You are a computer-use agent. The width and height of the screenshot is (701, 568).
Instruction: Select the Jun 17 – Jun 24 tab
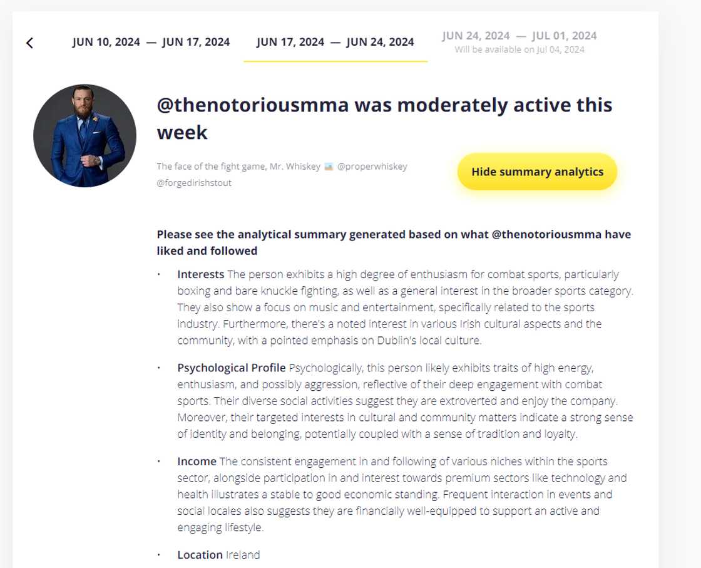coord(335,42)
